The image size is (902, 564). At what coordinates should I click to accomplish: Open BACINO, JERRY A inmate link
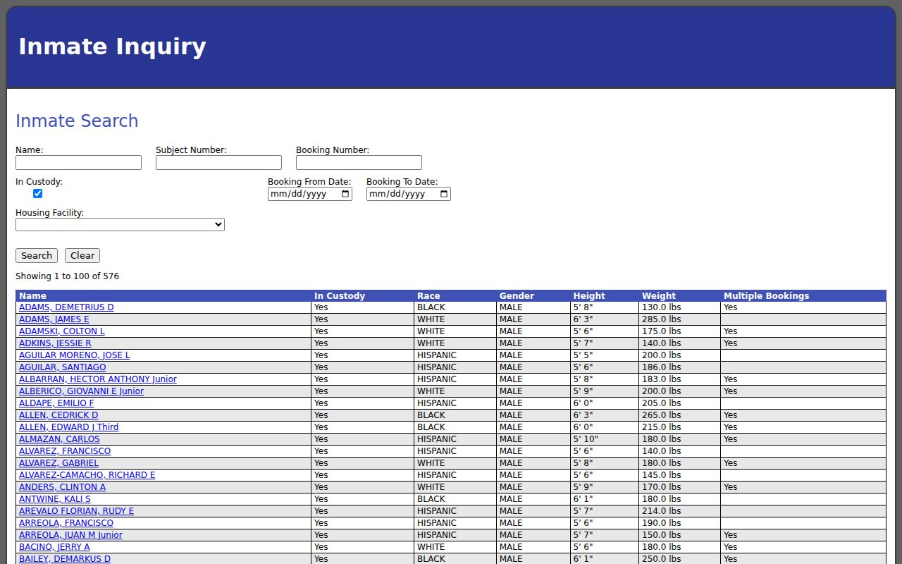(54, 547)
